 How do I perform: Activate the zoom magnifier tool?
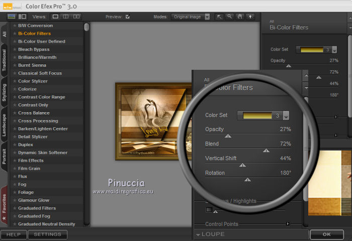(229, 17)
